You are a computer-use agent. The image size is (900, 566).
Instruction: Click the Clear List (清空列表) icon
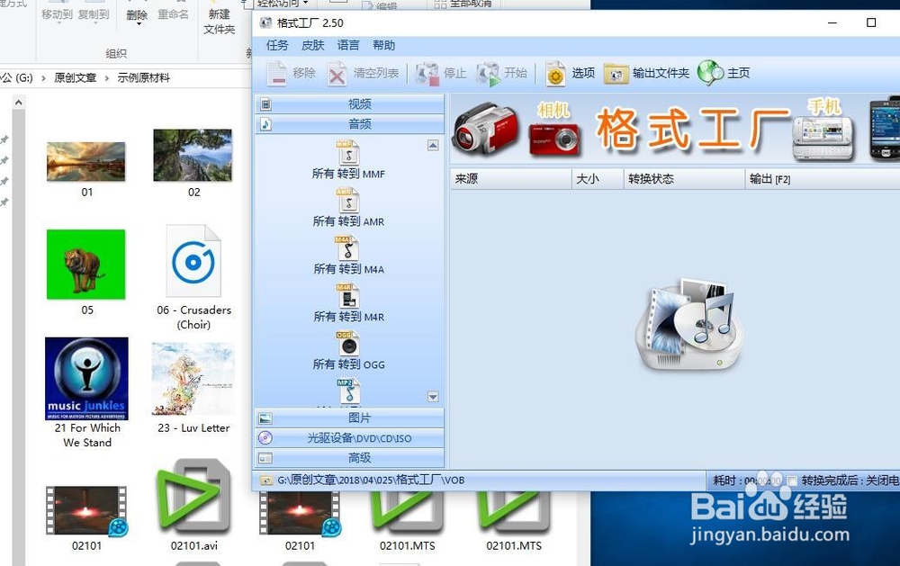click(337, 74)
